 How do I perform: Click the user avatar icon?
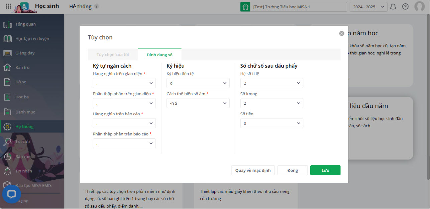point(419,7)
